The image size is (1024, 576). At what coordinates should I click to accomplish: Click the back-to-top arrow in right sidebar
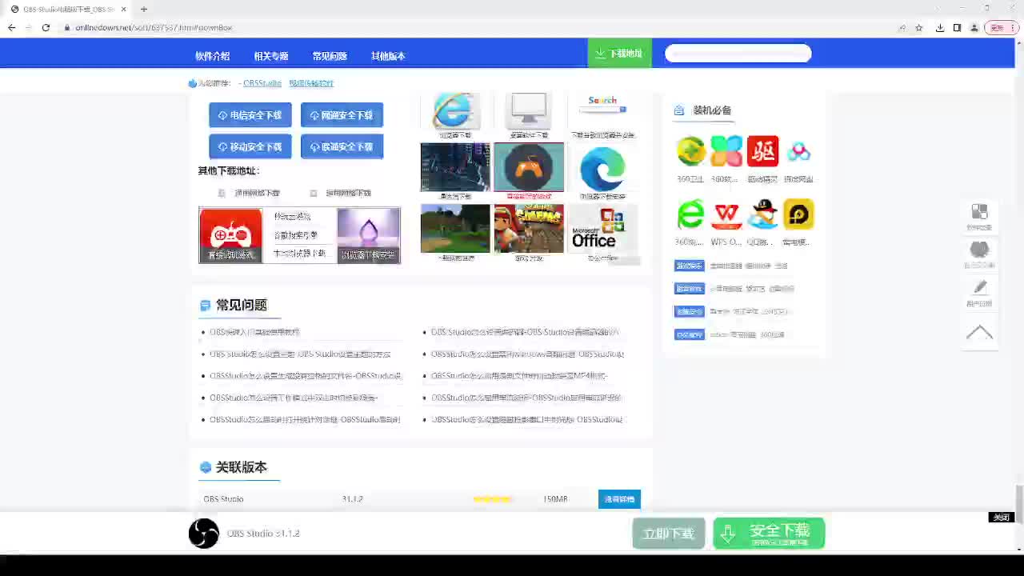click(x=979, y=332)
